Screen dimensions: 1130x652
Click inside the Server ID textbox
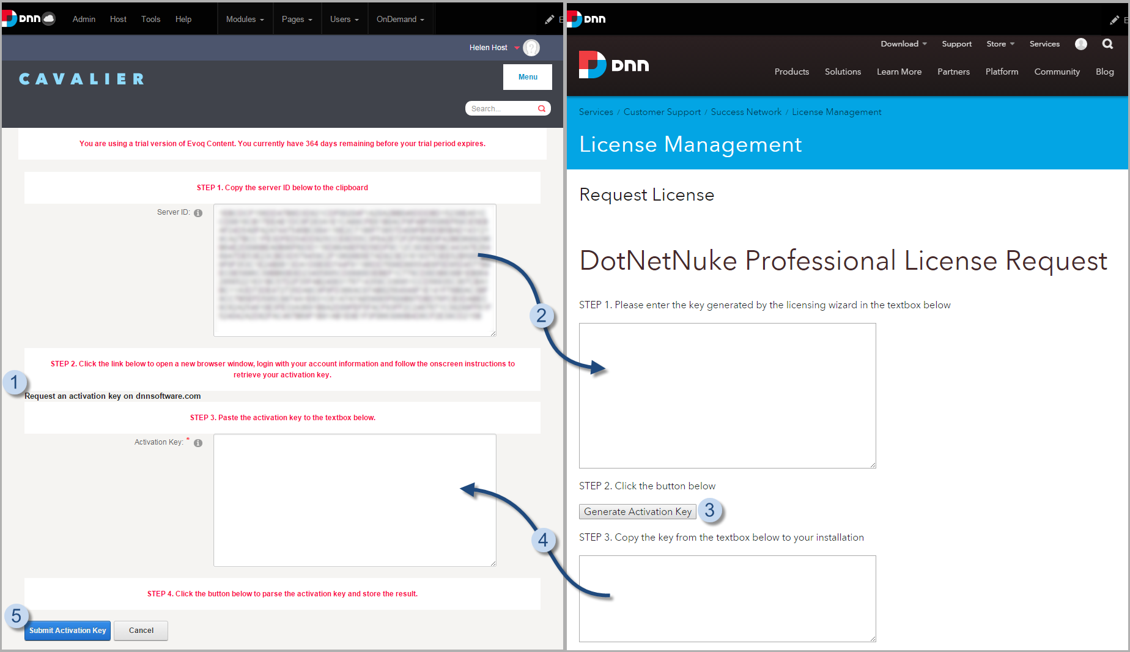click(x=355, y=270)
